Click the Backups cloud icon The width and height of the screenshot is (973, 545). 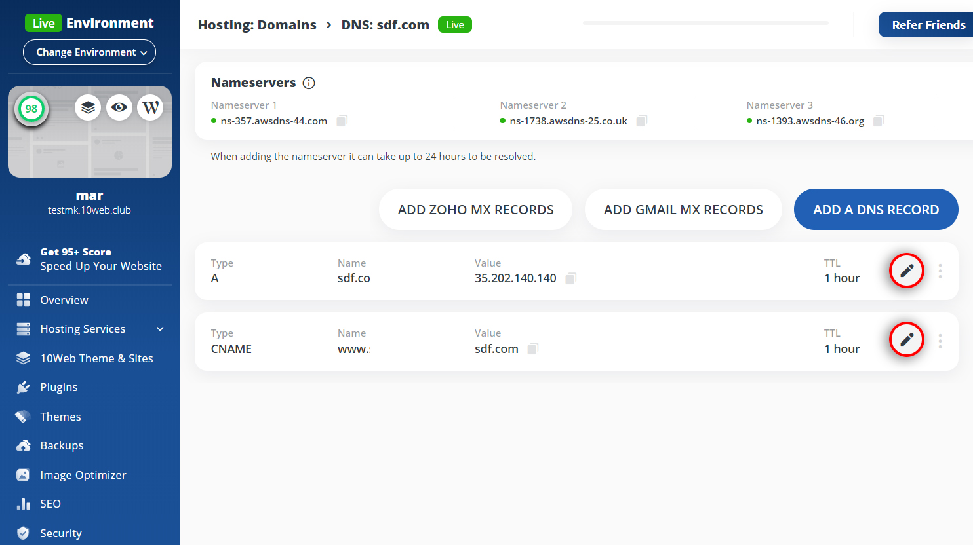24,445
